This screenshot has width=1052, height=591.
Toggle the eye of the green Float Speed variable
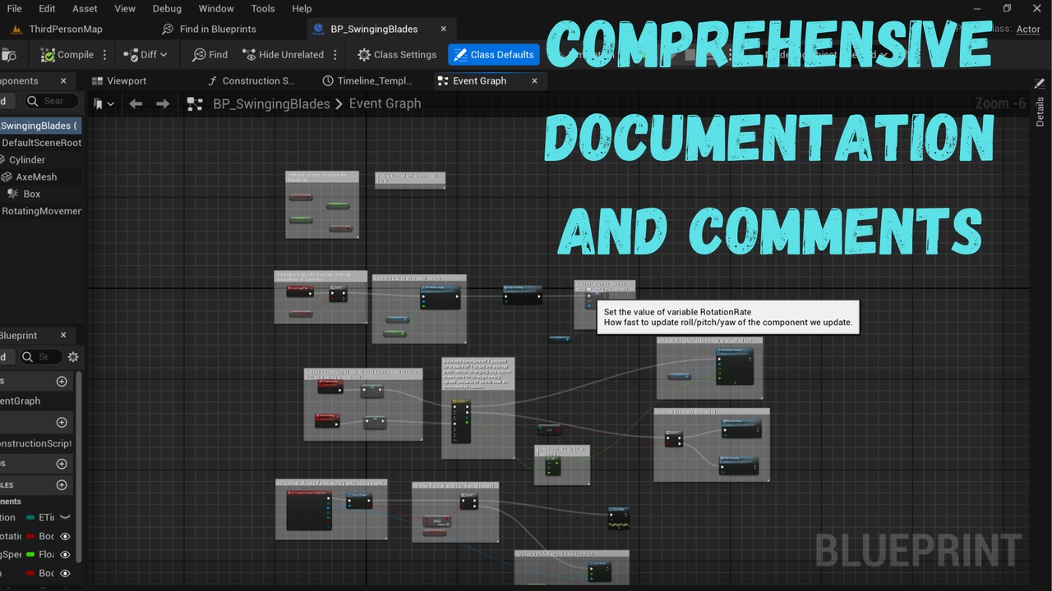[66, 555]
